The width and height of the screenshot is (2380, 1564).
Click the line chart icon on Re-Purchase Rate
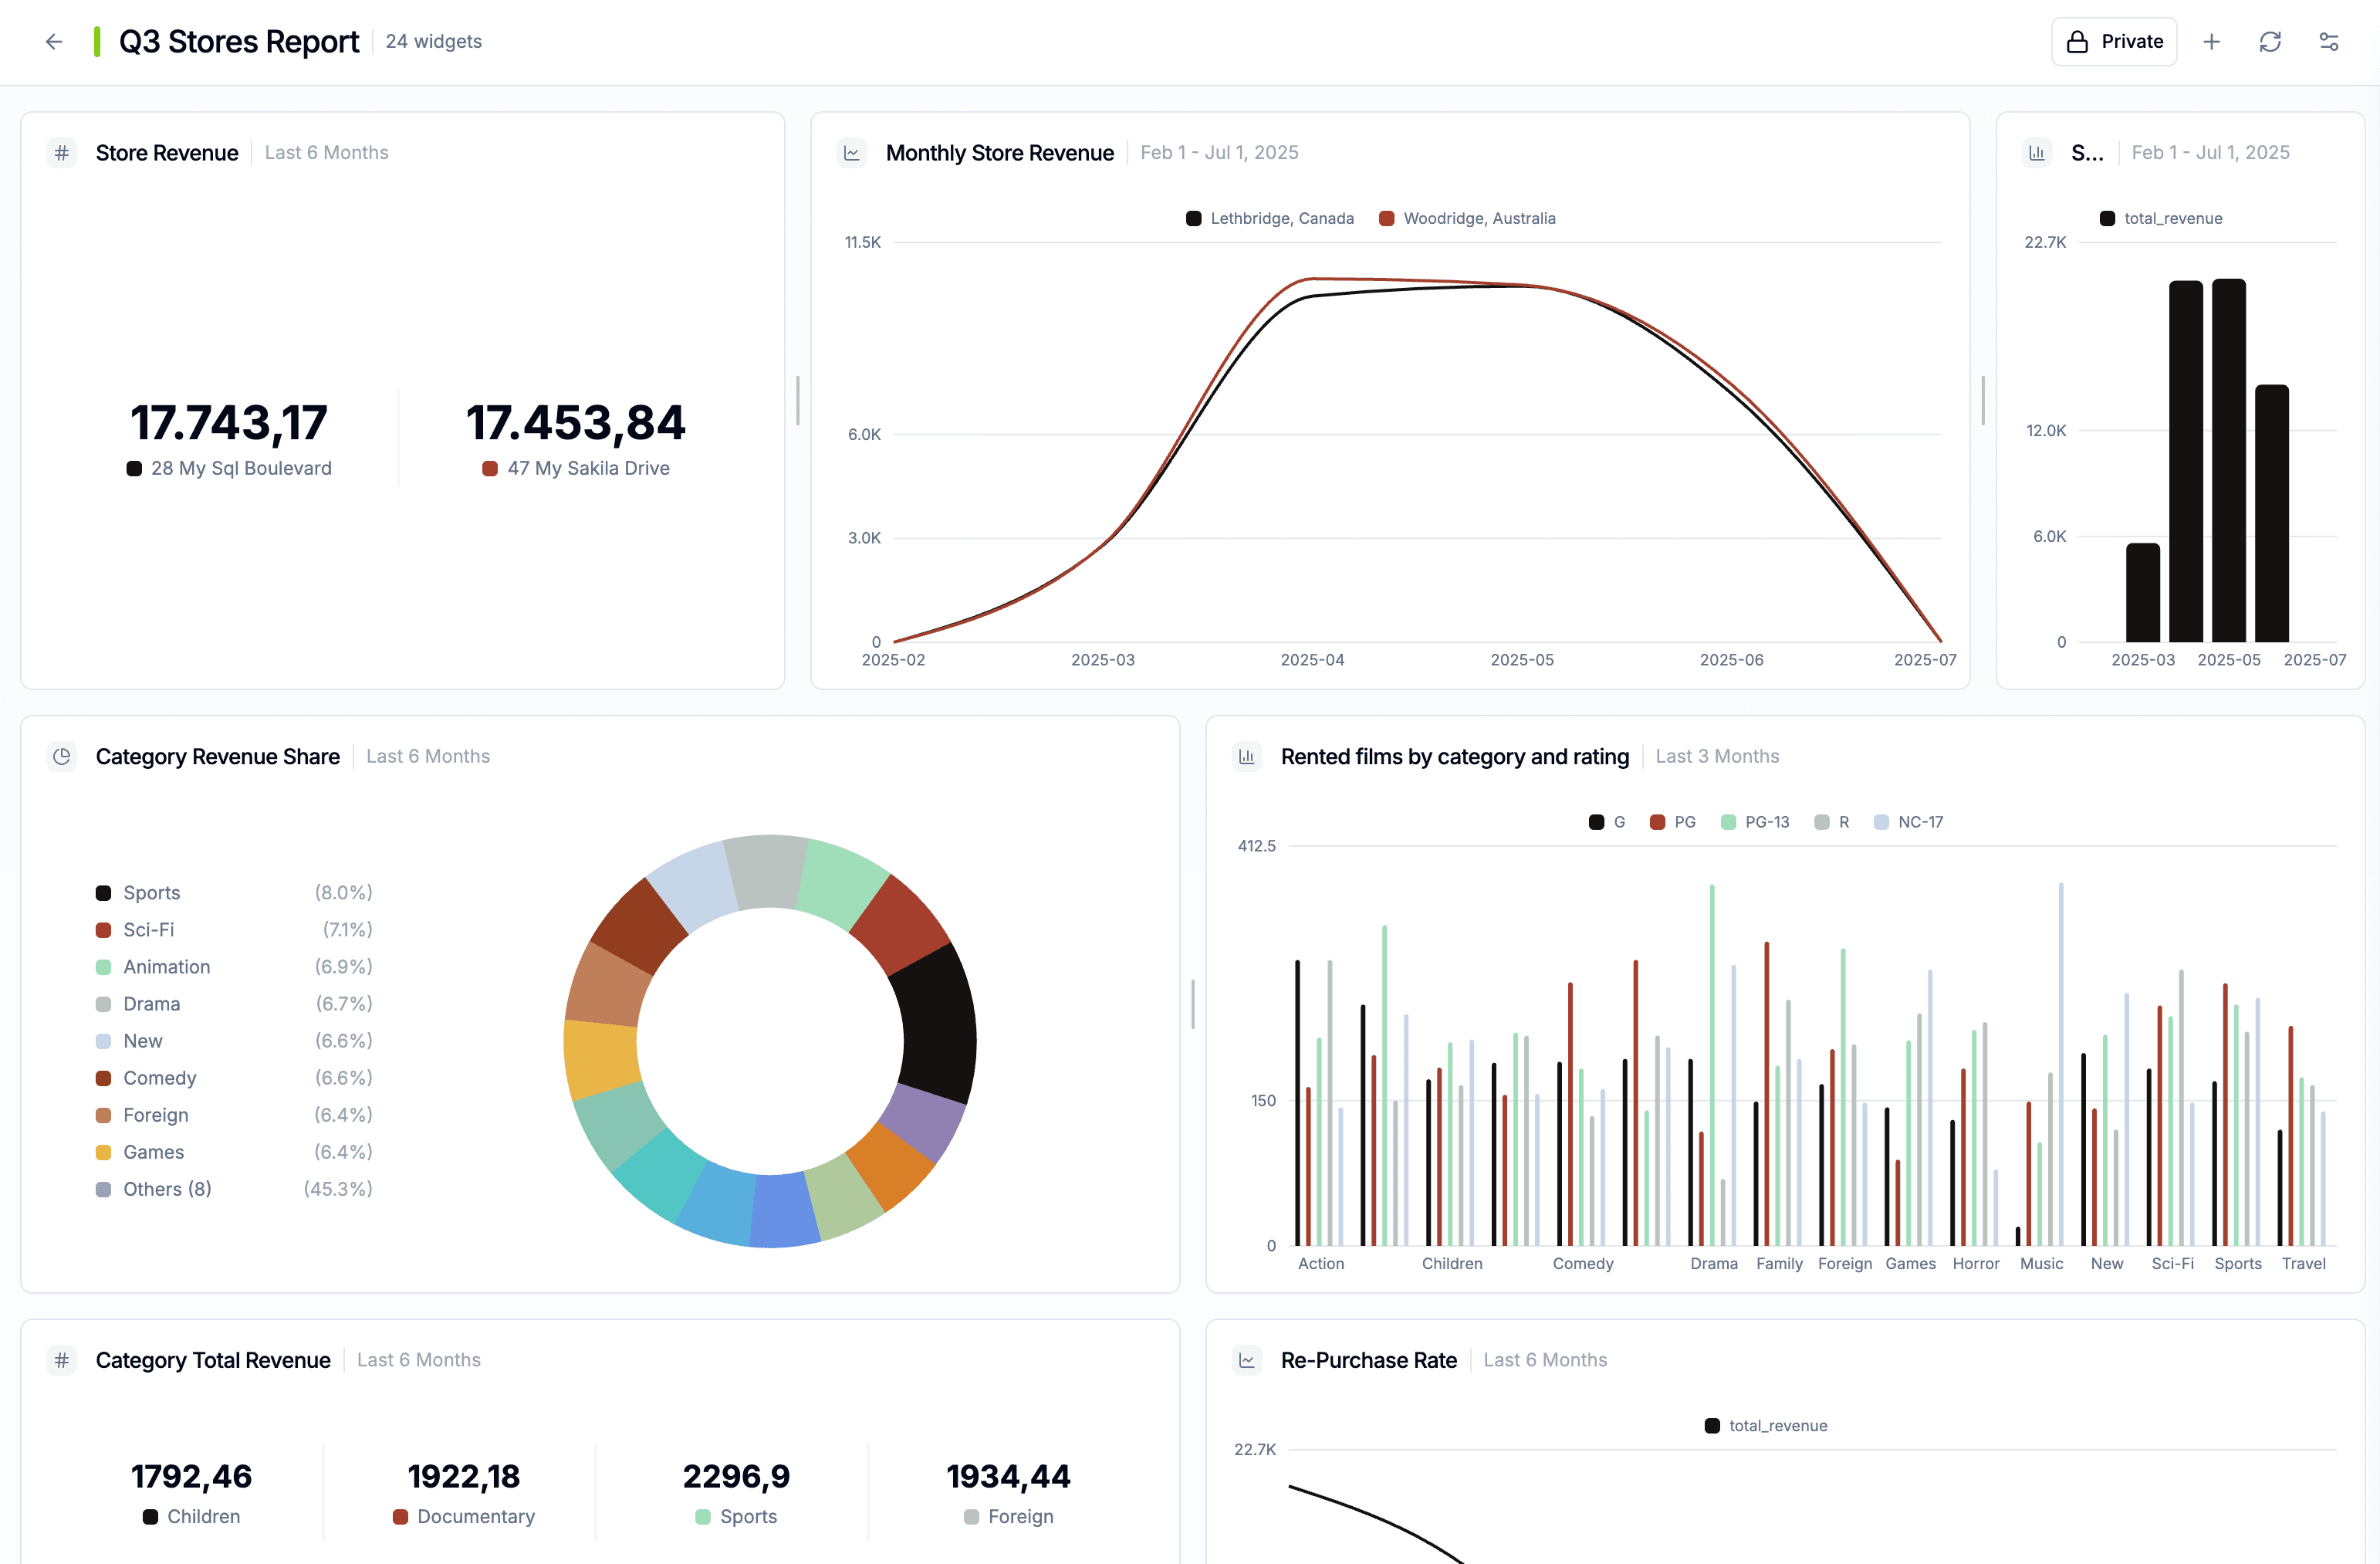tap(1246, 1360)
